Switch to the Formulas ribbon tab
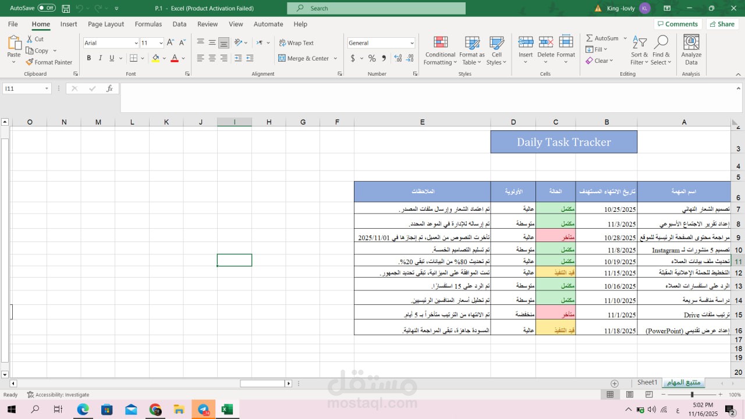The height and width of the screenshot is (419, 745). coord(148,24)
